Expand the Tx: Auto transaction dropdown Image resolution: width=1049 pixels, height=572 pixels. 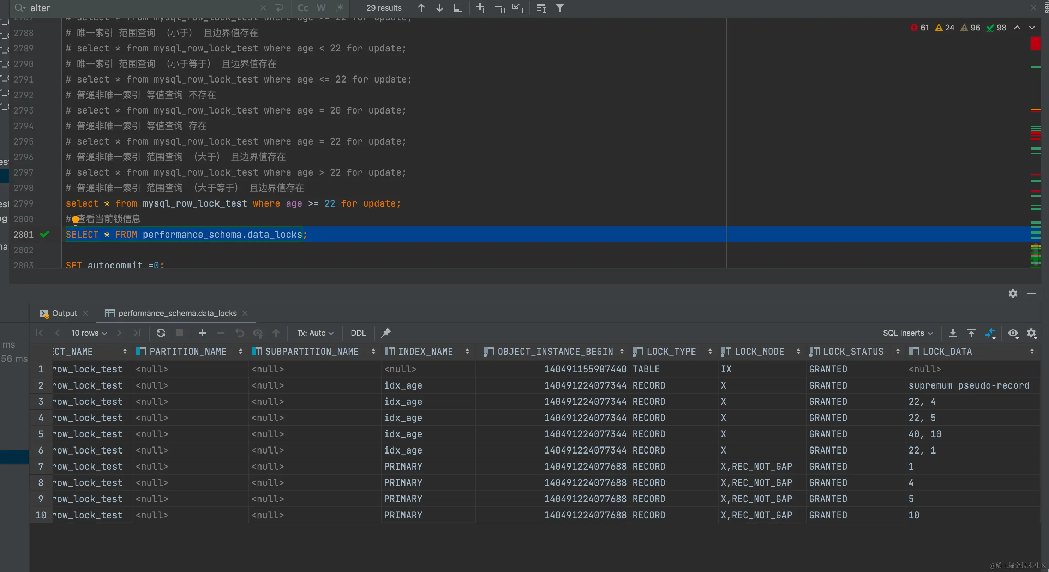pyautogui.click(x=315, y=333)
